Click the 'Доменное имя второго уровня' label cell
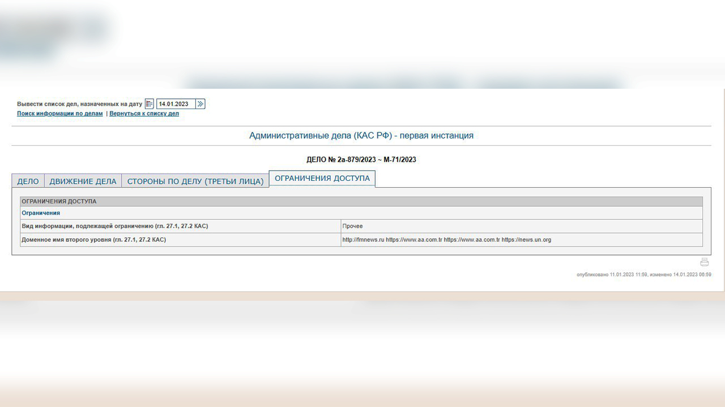 coord(93,240)
